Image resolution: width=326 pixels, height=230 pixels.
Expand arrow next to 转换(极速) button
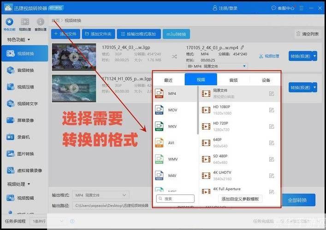[315, 56]
